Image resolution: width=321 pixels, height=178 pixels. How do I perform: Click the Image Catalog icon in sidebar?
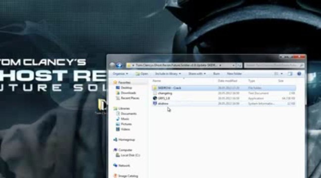[115, 176]
